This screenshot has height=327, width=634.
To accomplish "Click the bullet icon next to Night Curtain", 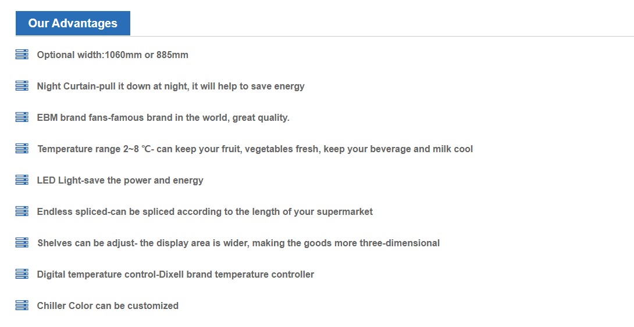I will tap(22, 86).
